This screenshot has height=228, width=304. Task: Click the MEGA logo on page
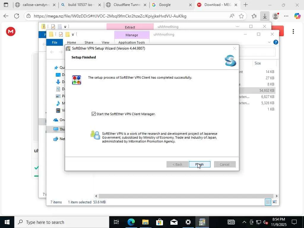11,31
